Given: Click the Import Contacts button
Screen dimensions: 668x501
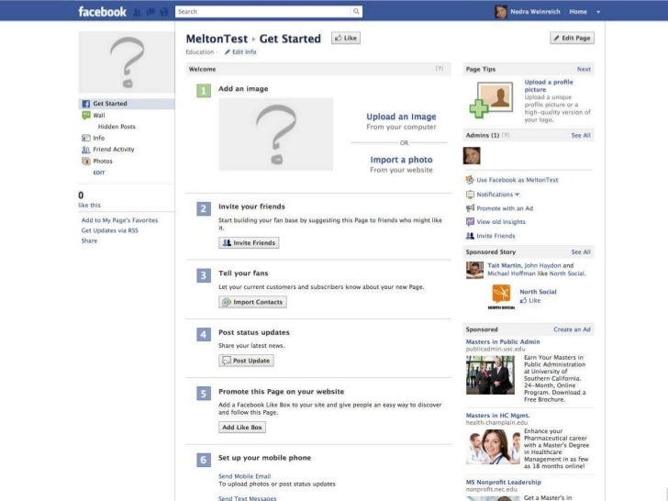Looking at the screenshot, I should coord(252,302).
